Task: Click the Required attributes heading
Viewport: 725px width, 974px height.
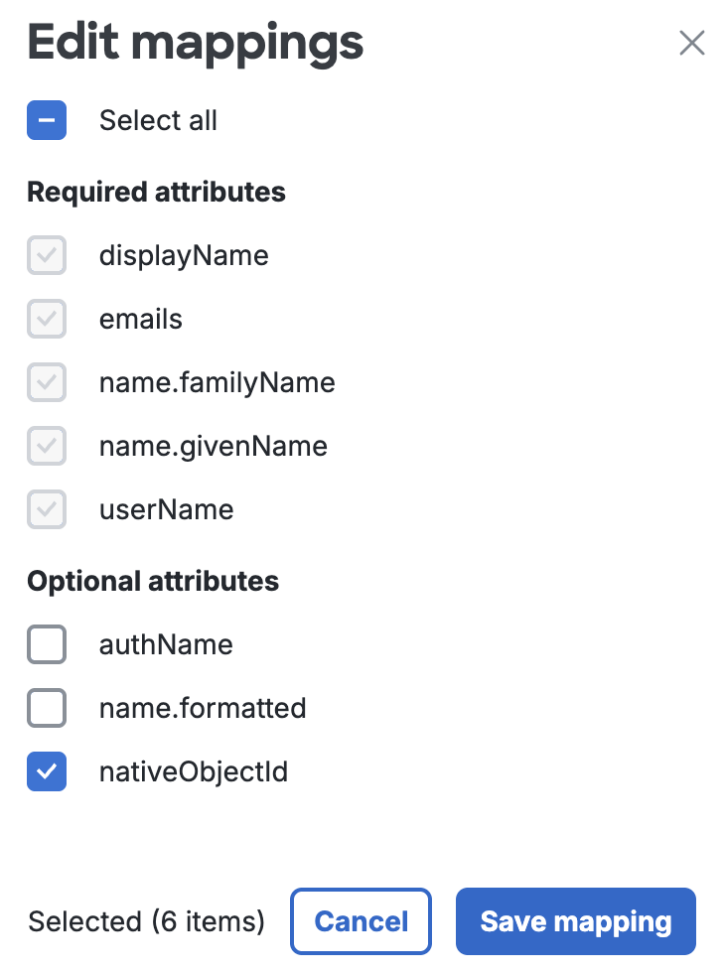Action: click(x=156, y=192)
